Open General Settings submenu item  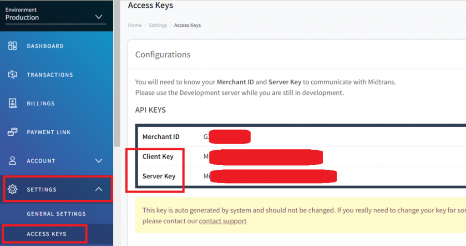tap(56, 214)
